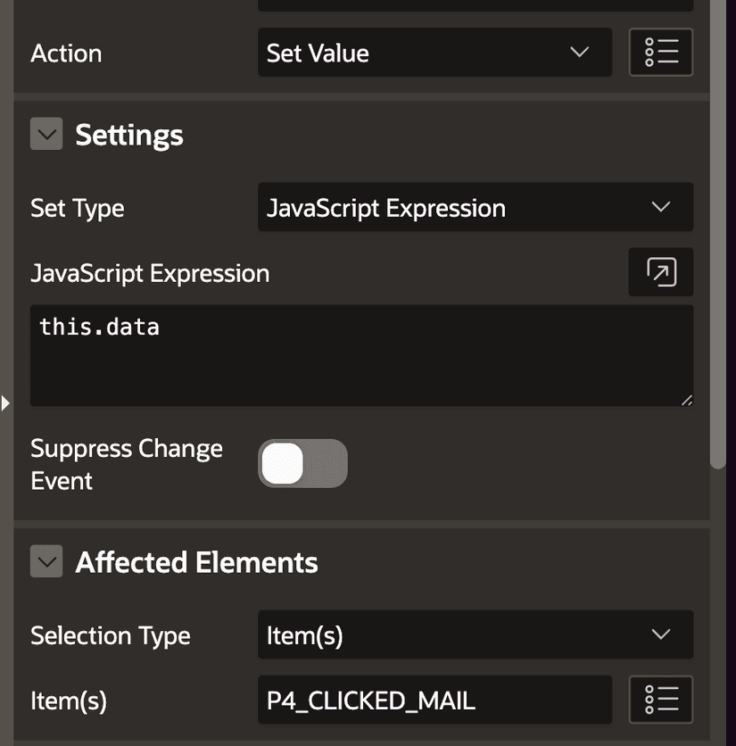Open the Selection Type dropdown showing Item(s)
The height and width of the screenshot is (746, 736).
tap(446, 634)
